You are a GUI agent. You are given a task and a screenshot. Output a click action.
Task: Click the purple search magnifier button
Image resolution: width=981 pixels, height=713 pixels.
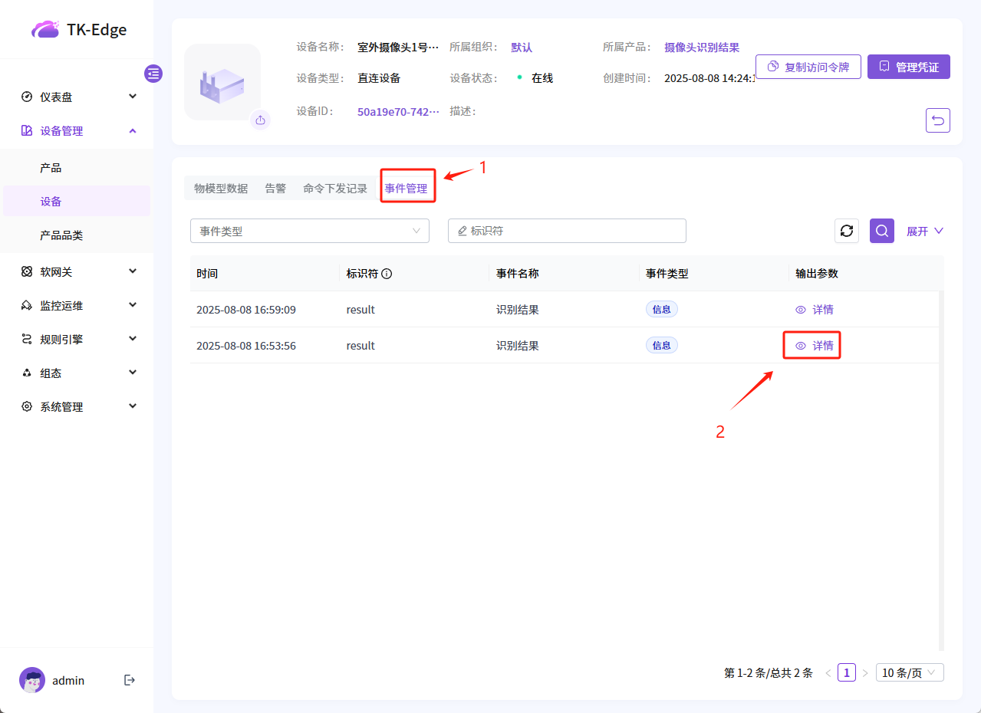point(881,231)
